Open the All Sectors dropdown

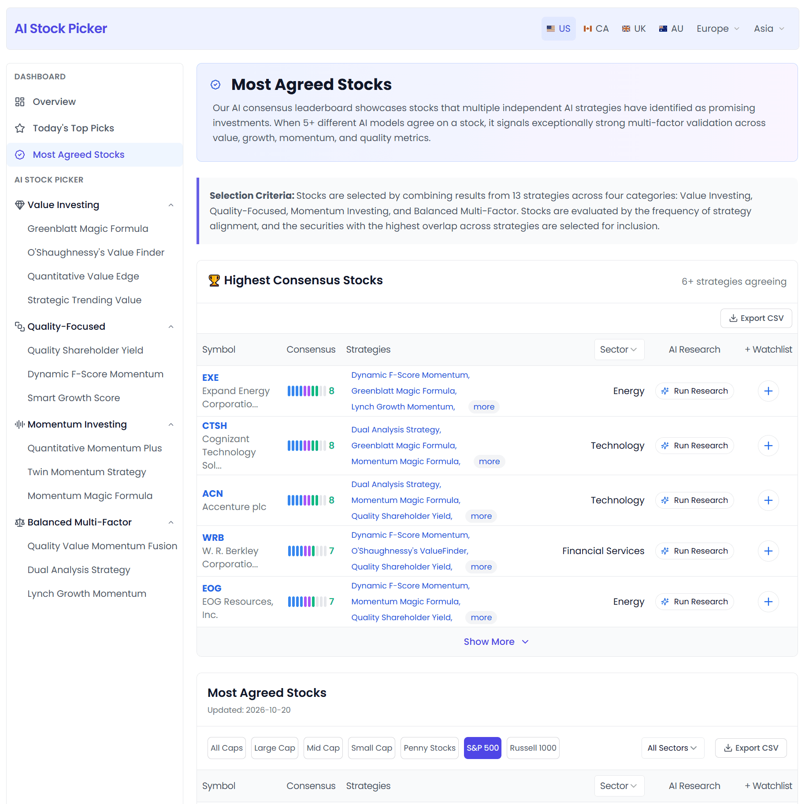point(672,748)
